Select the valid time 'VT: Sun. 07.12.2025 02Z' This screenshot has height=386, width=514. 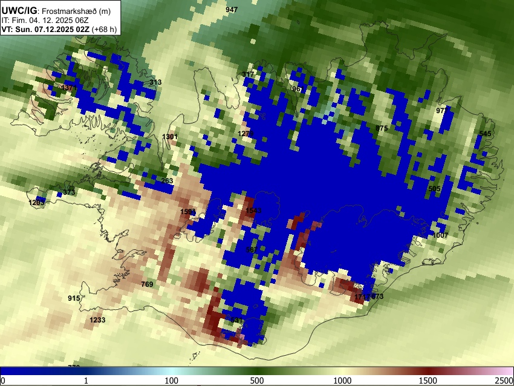point(45,29)
